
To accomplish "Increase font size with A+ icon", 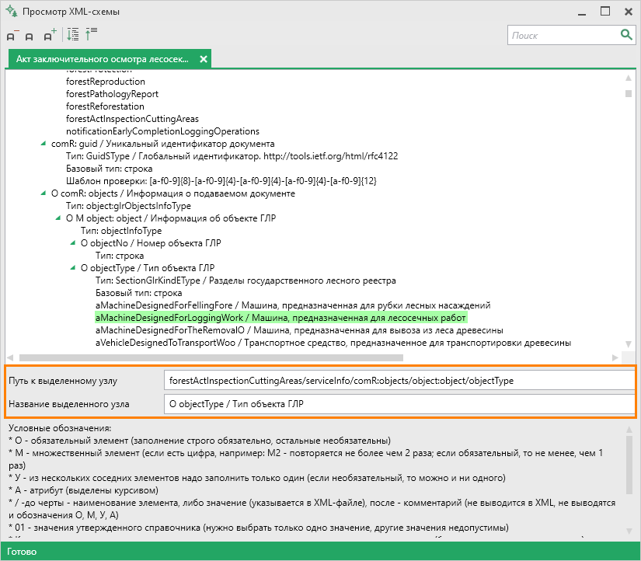I will [x=50, y=35].
